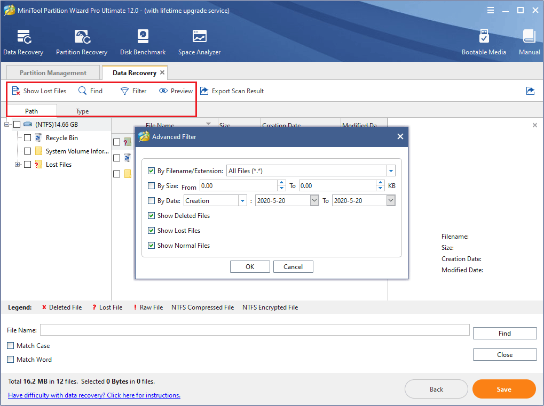Open Space Analyzer tool

200,42
